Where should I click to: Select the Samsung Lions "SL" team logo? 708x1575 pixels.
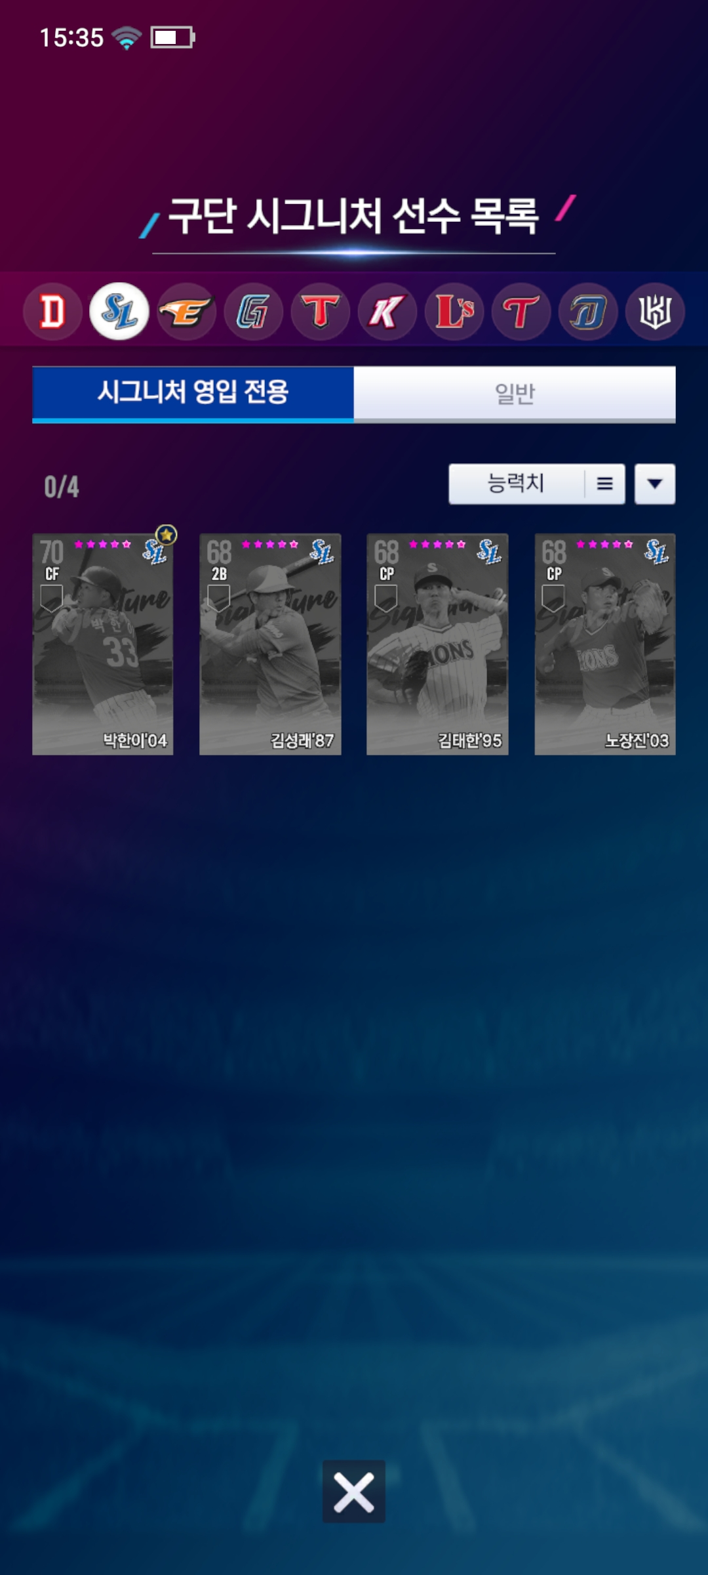119,311
